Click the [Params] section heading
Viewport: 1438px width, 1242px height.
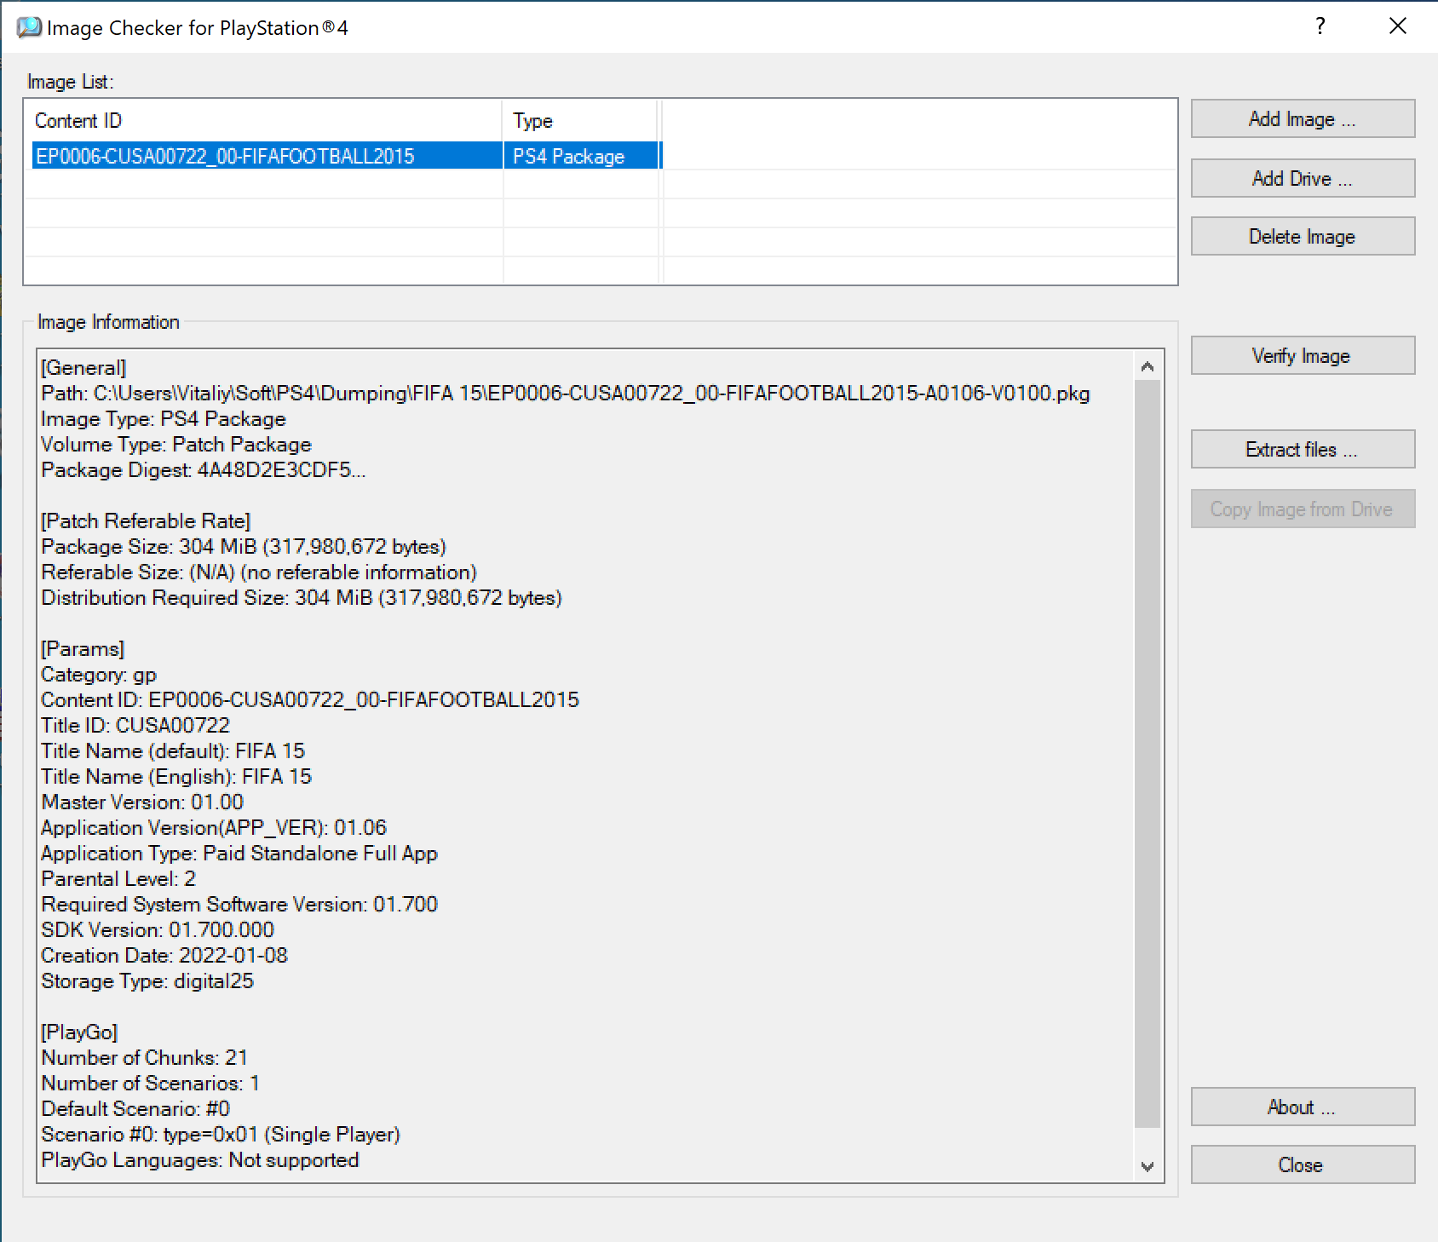(83, 649)
